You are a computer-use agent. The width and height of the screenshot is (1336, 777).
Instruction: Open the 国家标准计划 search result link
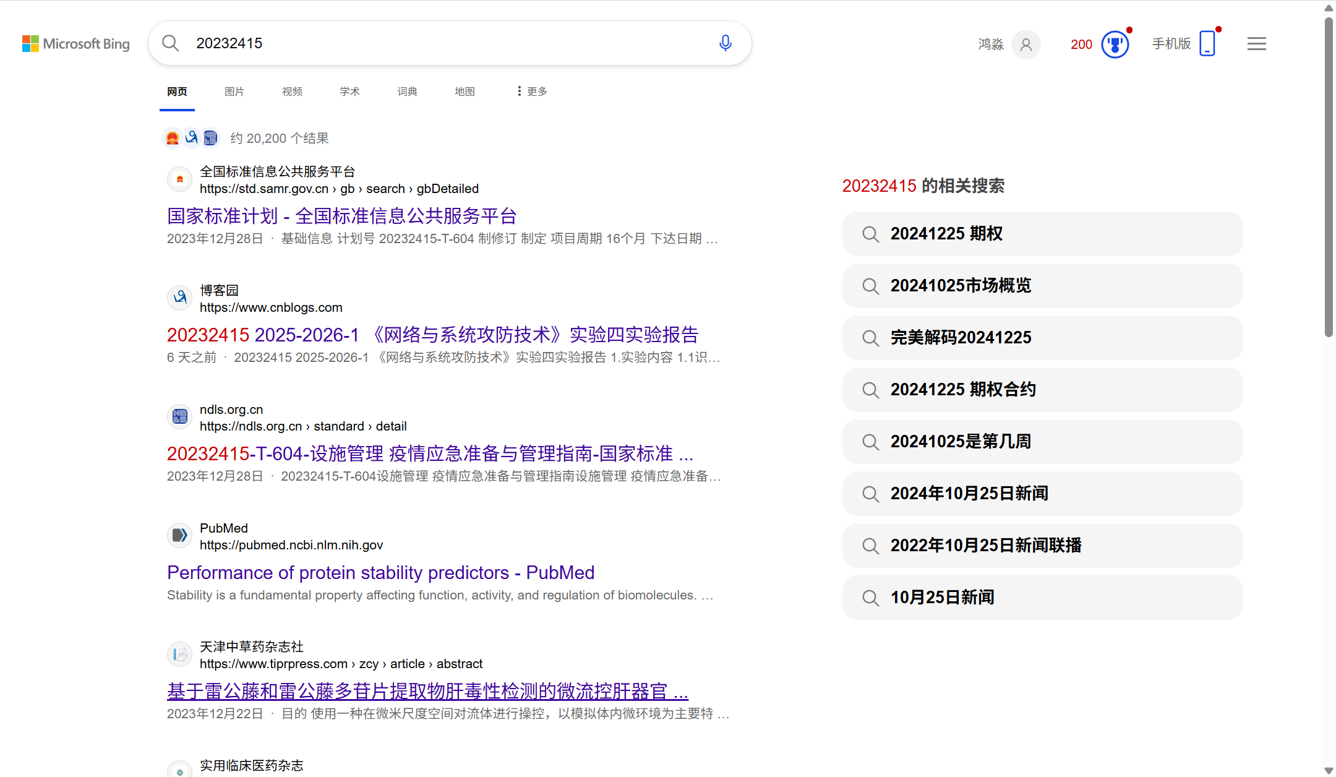(342, 215)
